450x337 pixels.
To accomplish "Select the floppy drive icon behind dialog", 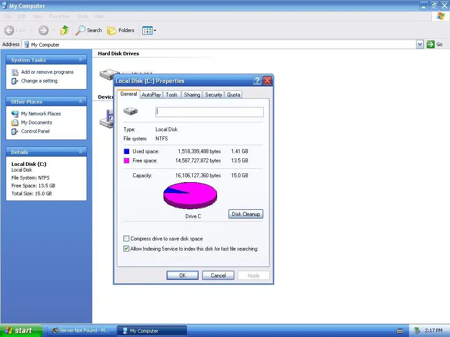I will coord(106,119).
